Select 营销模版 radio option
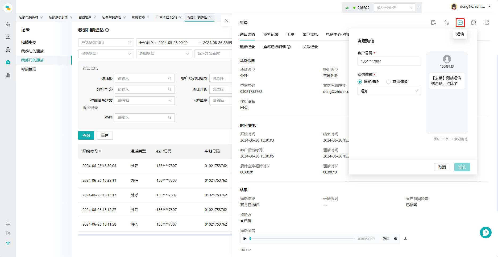 click(x=388, y=82)
